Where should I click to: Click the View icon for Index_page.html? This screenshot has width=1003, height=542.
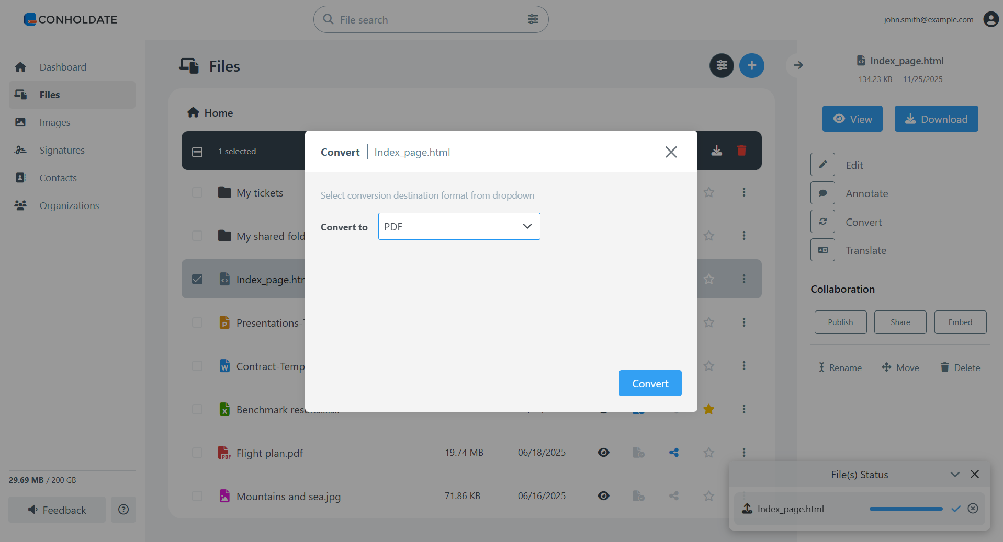click(x=852, y=119)
